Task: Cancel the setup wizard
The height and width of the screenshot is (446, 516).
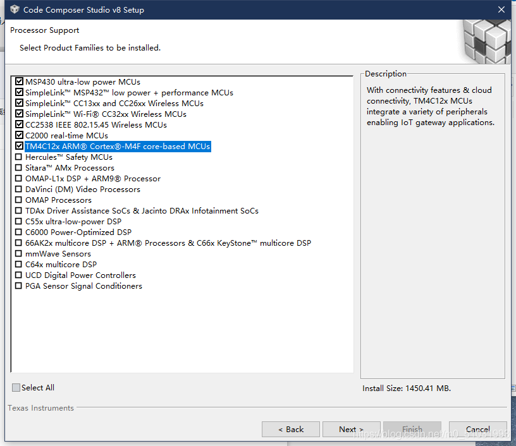Action: 478,430
